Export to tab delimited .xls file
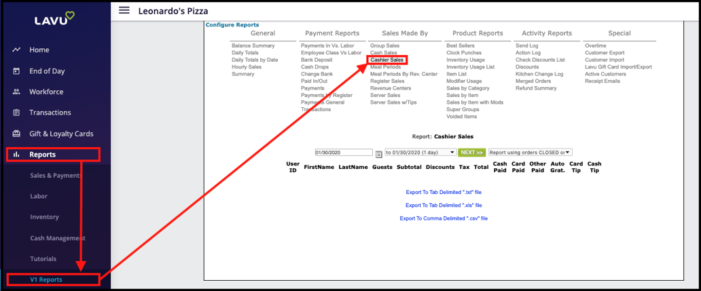This screenshot has height=291, width=701. point(444,205)
